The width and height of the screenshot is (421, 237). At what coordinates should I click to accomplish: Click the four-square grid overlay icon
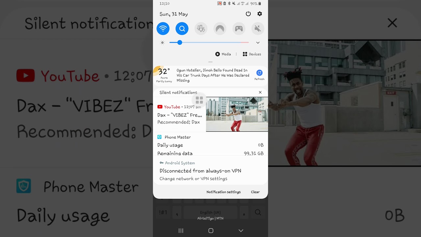(199, 100)
